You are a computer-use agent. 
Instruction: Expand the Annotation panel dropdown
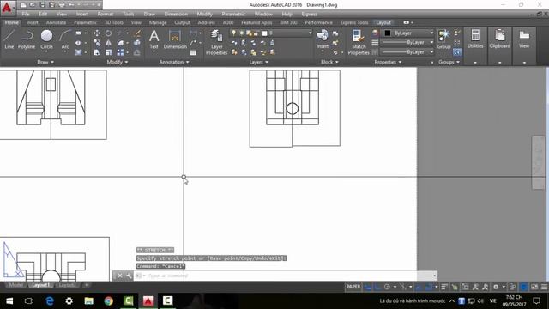click(x=174, y=62)
